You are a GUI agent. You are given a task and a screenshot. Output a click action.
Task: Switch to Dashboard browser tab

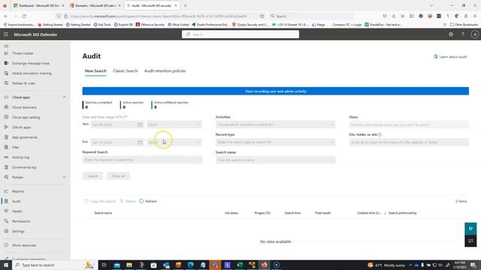click(39, 5)
